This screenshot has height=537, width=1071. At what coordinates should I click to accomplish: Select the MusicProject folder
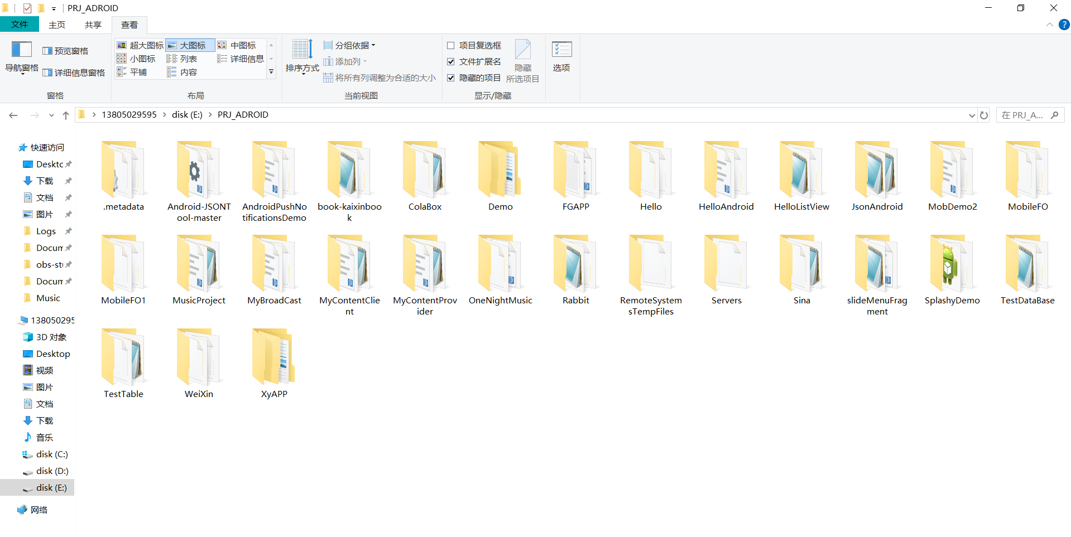click(x=199, y=269)
